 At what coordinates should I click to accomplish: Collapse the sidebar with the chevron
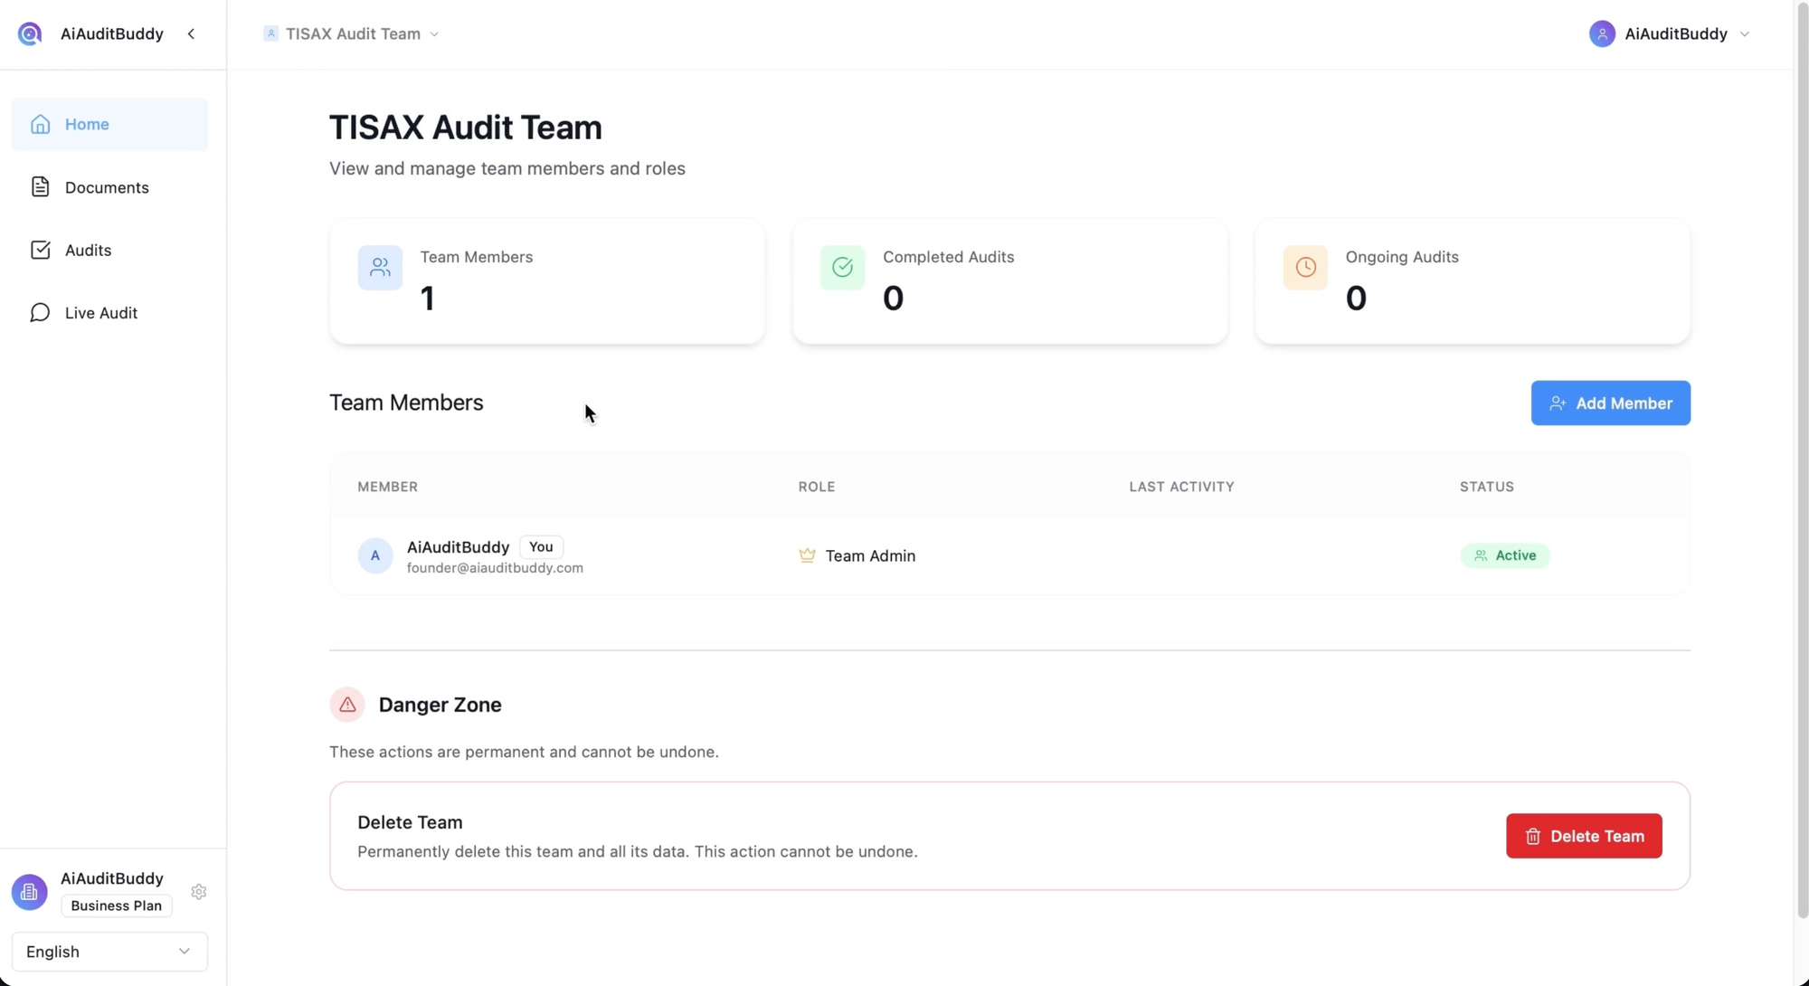click(x=191, y=33)
